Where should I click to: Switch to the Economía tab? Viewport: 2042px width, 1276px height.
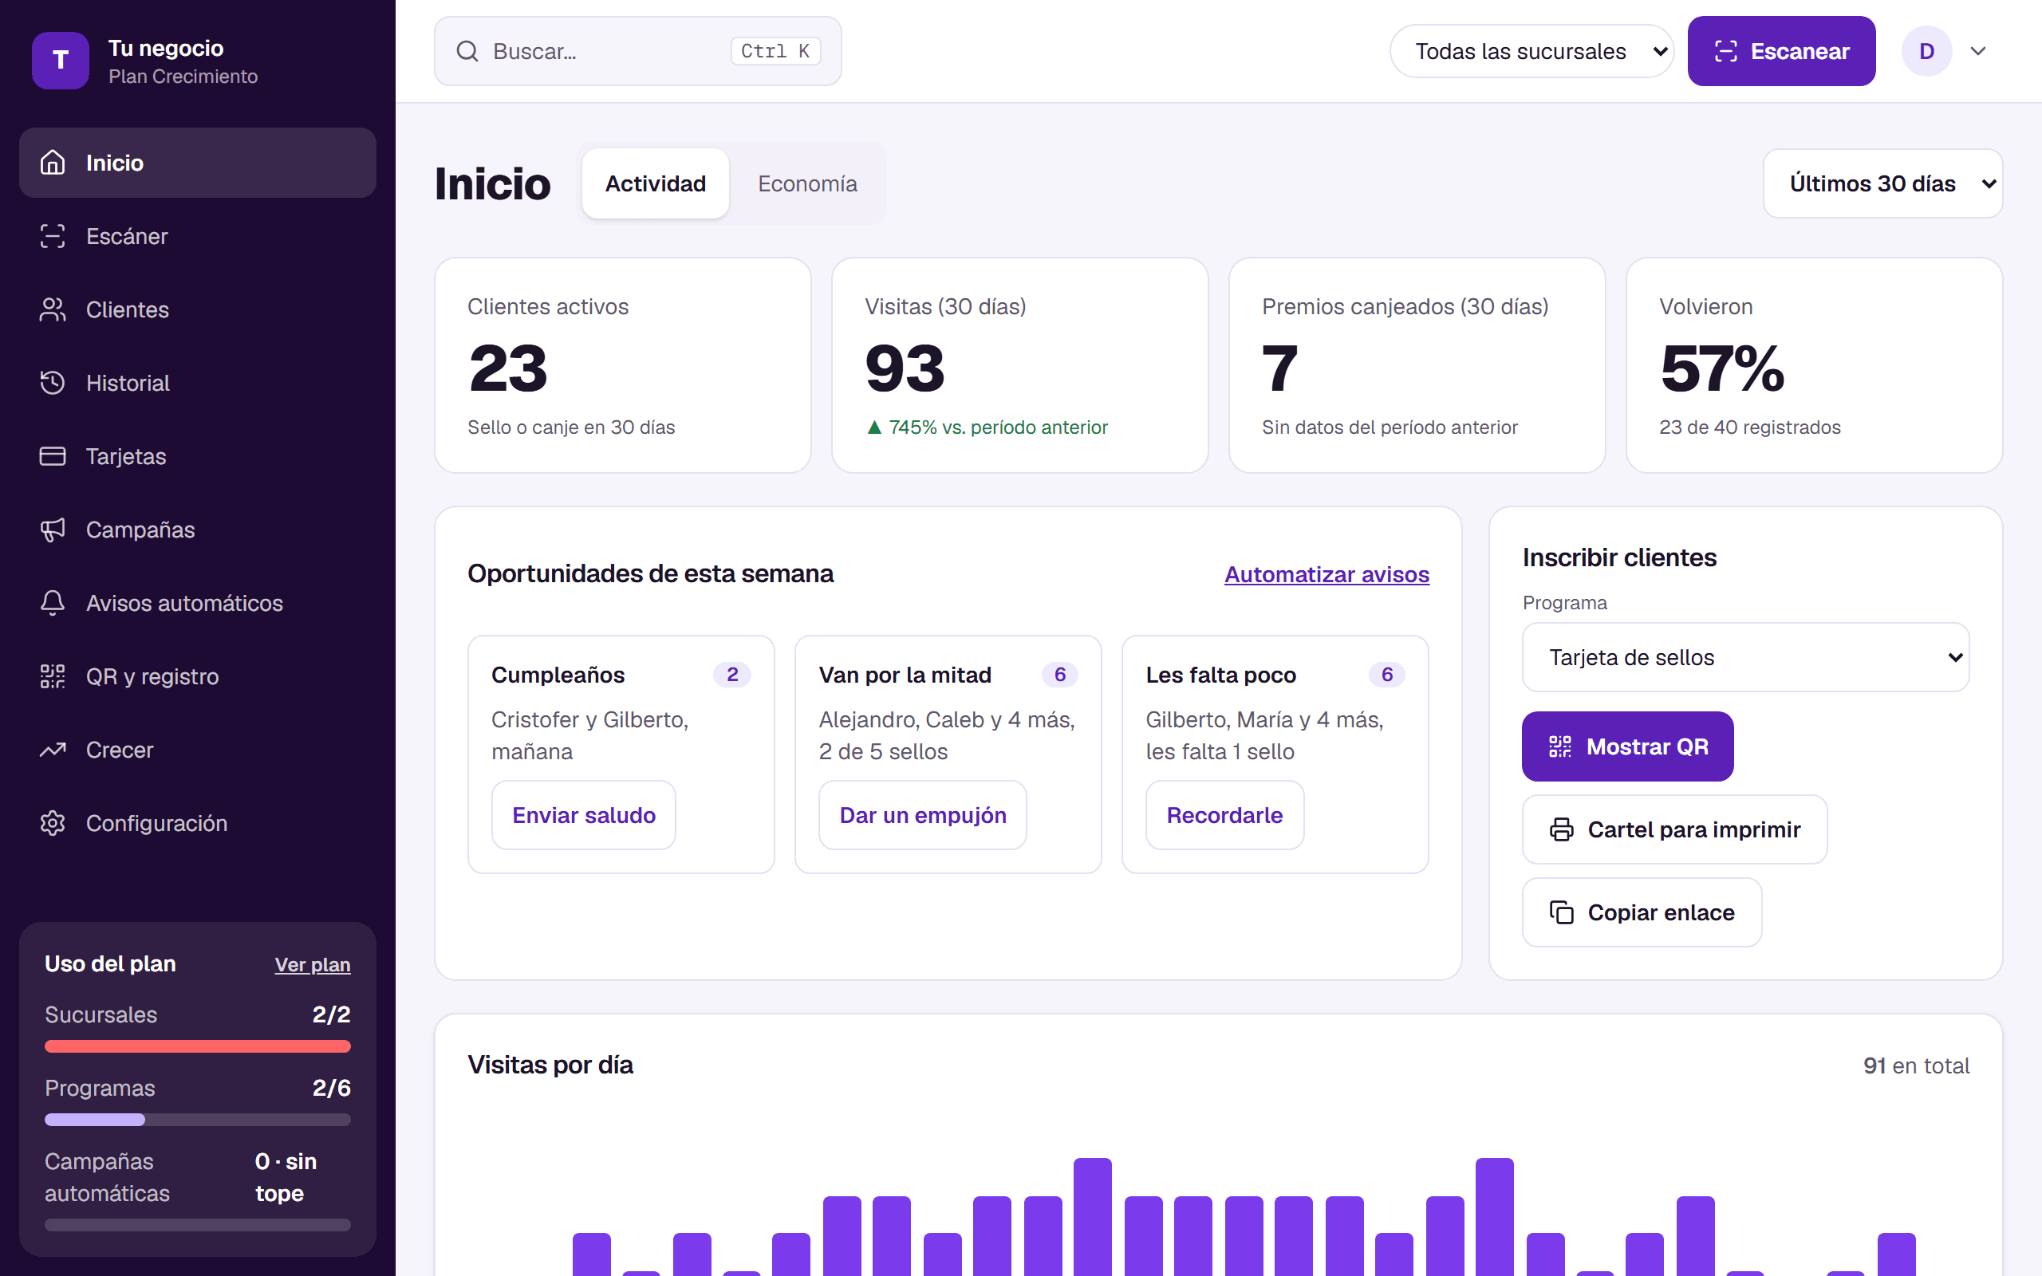click(x=806, y=183)
